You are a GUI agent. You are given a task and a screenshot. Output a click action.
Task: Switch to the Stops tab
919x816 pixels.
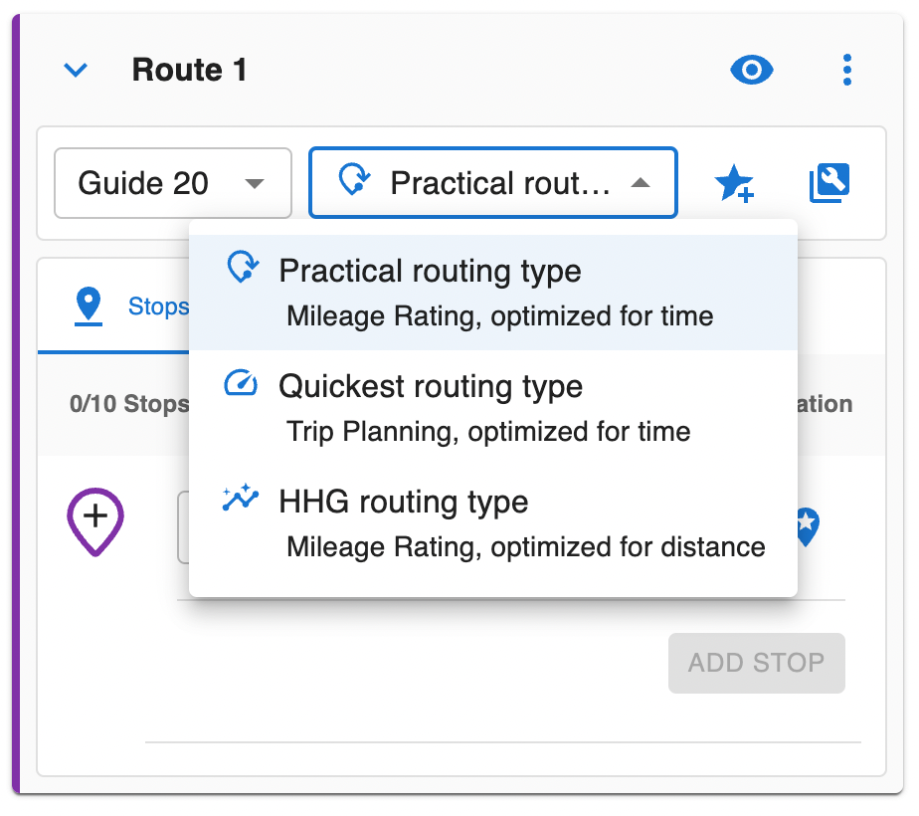129,306
